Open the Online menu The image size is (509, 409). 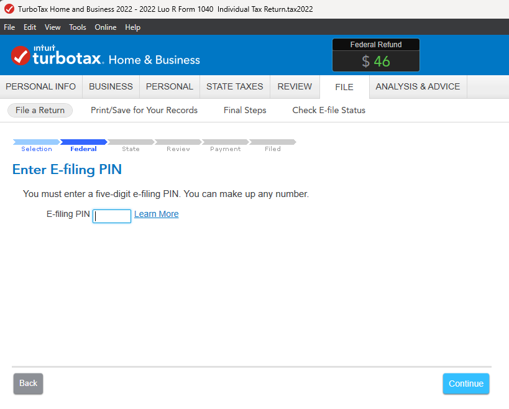[x=106, y=27]
